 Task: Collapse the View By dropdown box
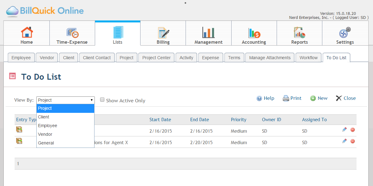pyautogui.click(x=66, y=100)
